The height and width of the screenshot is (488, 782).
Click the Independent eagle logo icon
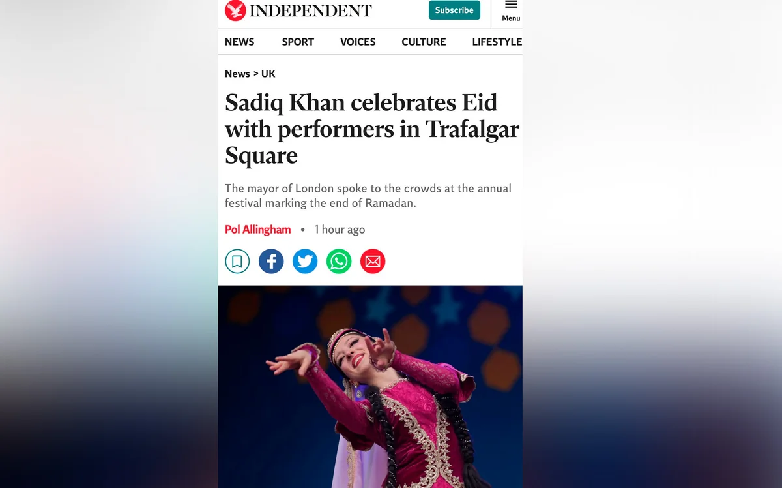(x=235, y=10)
